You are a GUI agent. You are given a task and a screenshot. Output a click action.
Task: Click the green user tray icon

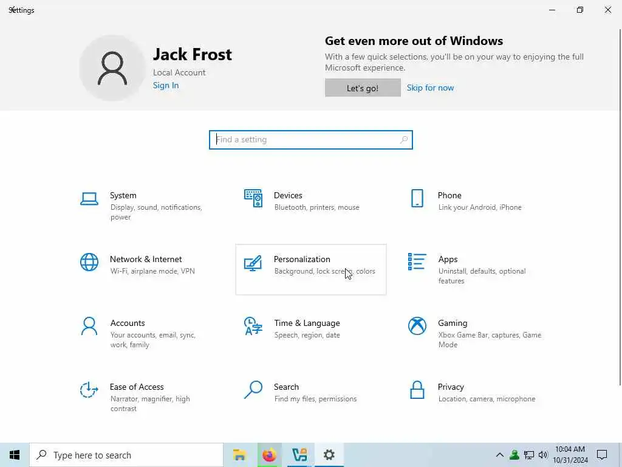(x=514, y=455)
